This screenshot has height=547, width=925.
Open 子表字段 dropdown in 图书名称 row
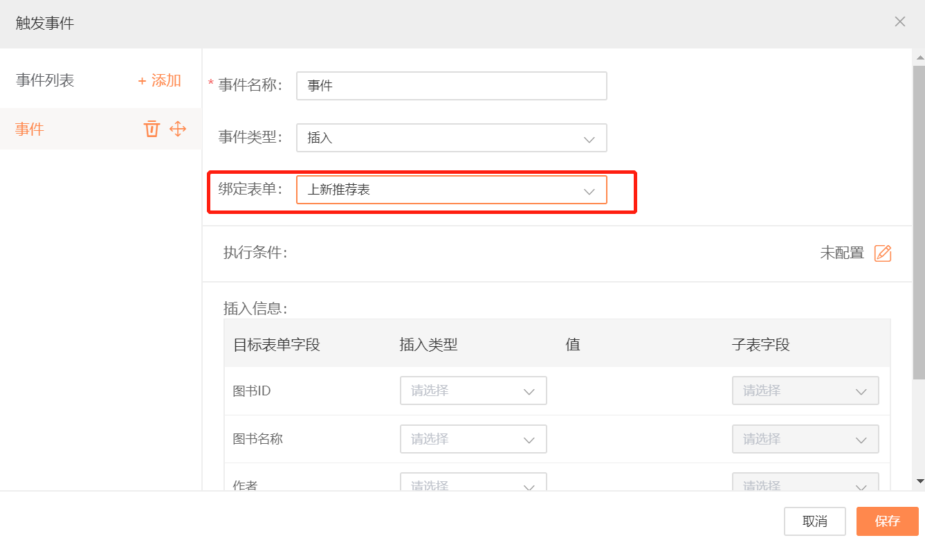tap(805, 440)
